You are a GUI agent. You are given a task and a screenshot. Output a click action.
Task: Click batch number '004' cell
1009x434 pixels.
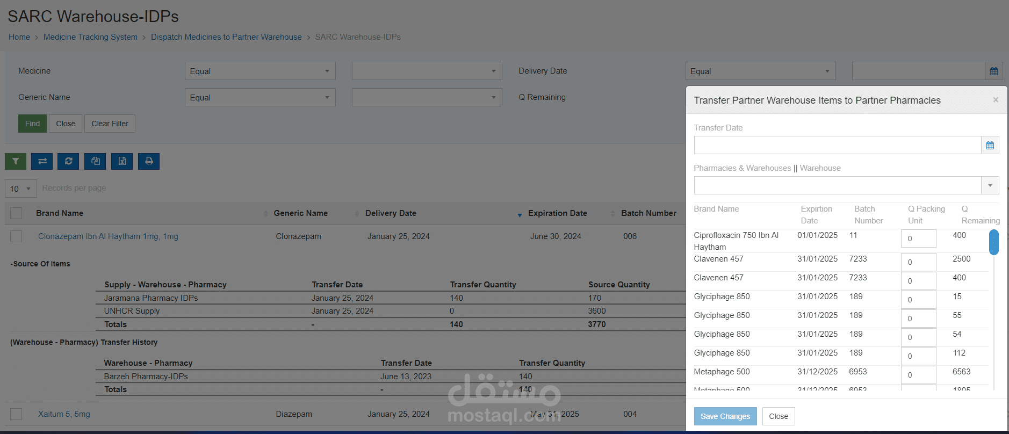point(630,414)
